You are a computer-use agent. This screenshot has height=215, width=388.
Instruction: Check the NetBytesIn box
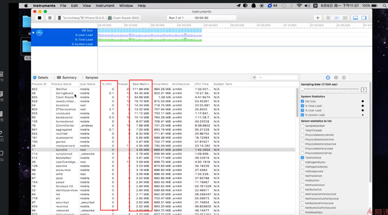click(x=302, y=180)
